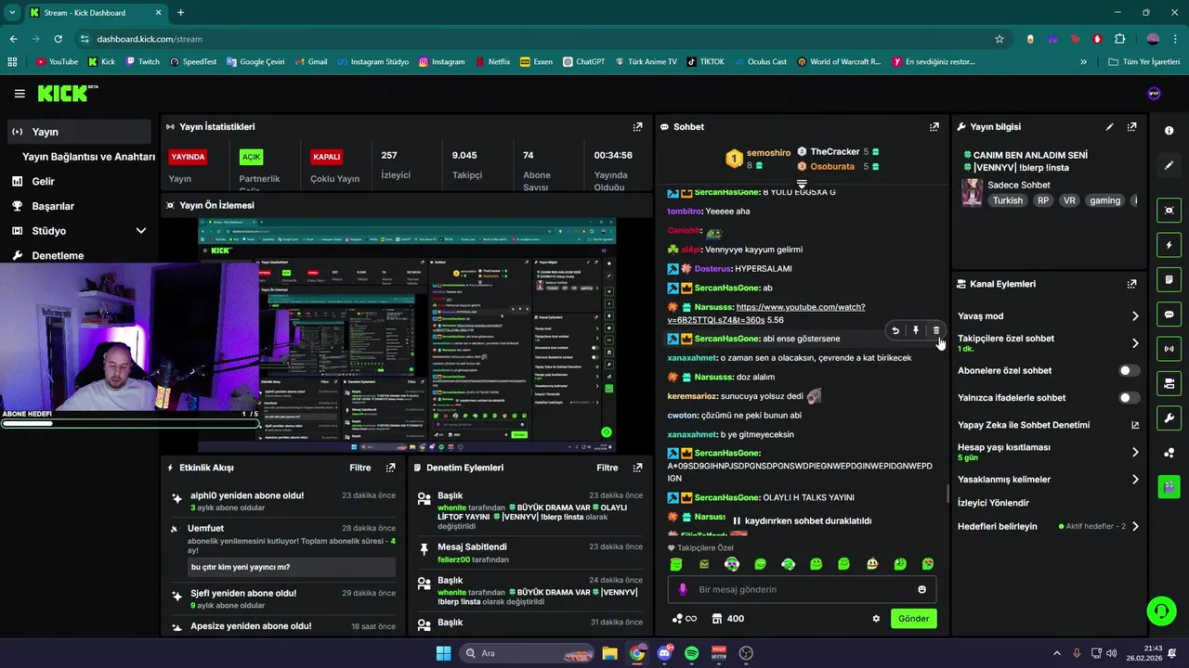The height and width of the screenshot is (668, 1189).
Task: Open File Explorer from the taskbar
Action: point(608,653)
